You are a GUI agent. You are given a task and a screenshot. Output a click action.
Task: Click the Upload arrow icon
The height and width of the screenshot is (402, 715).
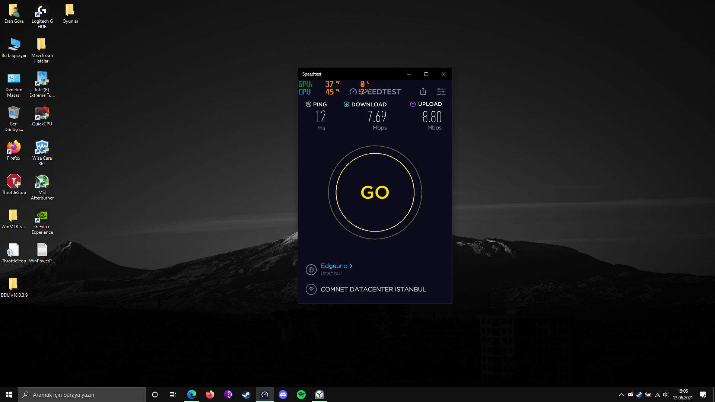413,104
